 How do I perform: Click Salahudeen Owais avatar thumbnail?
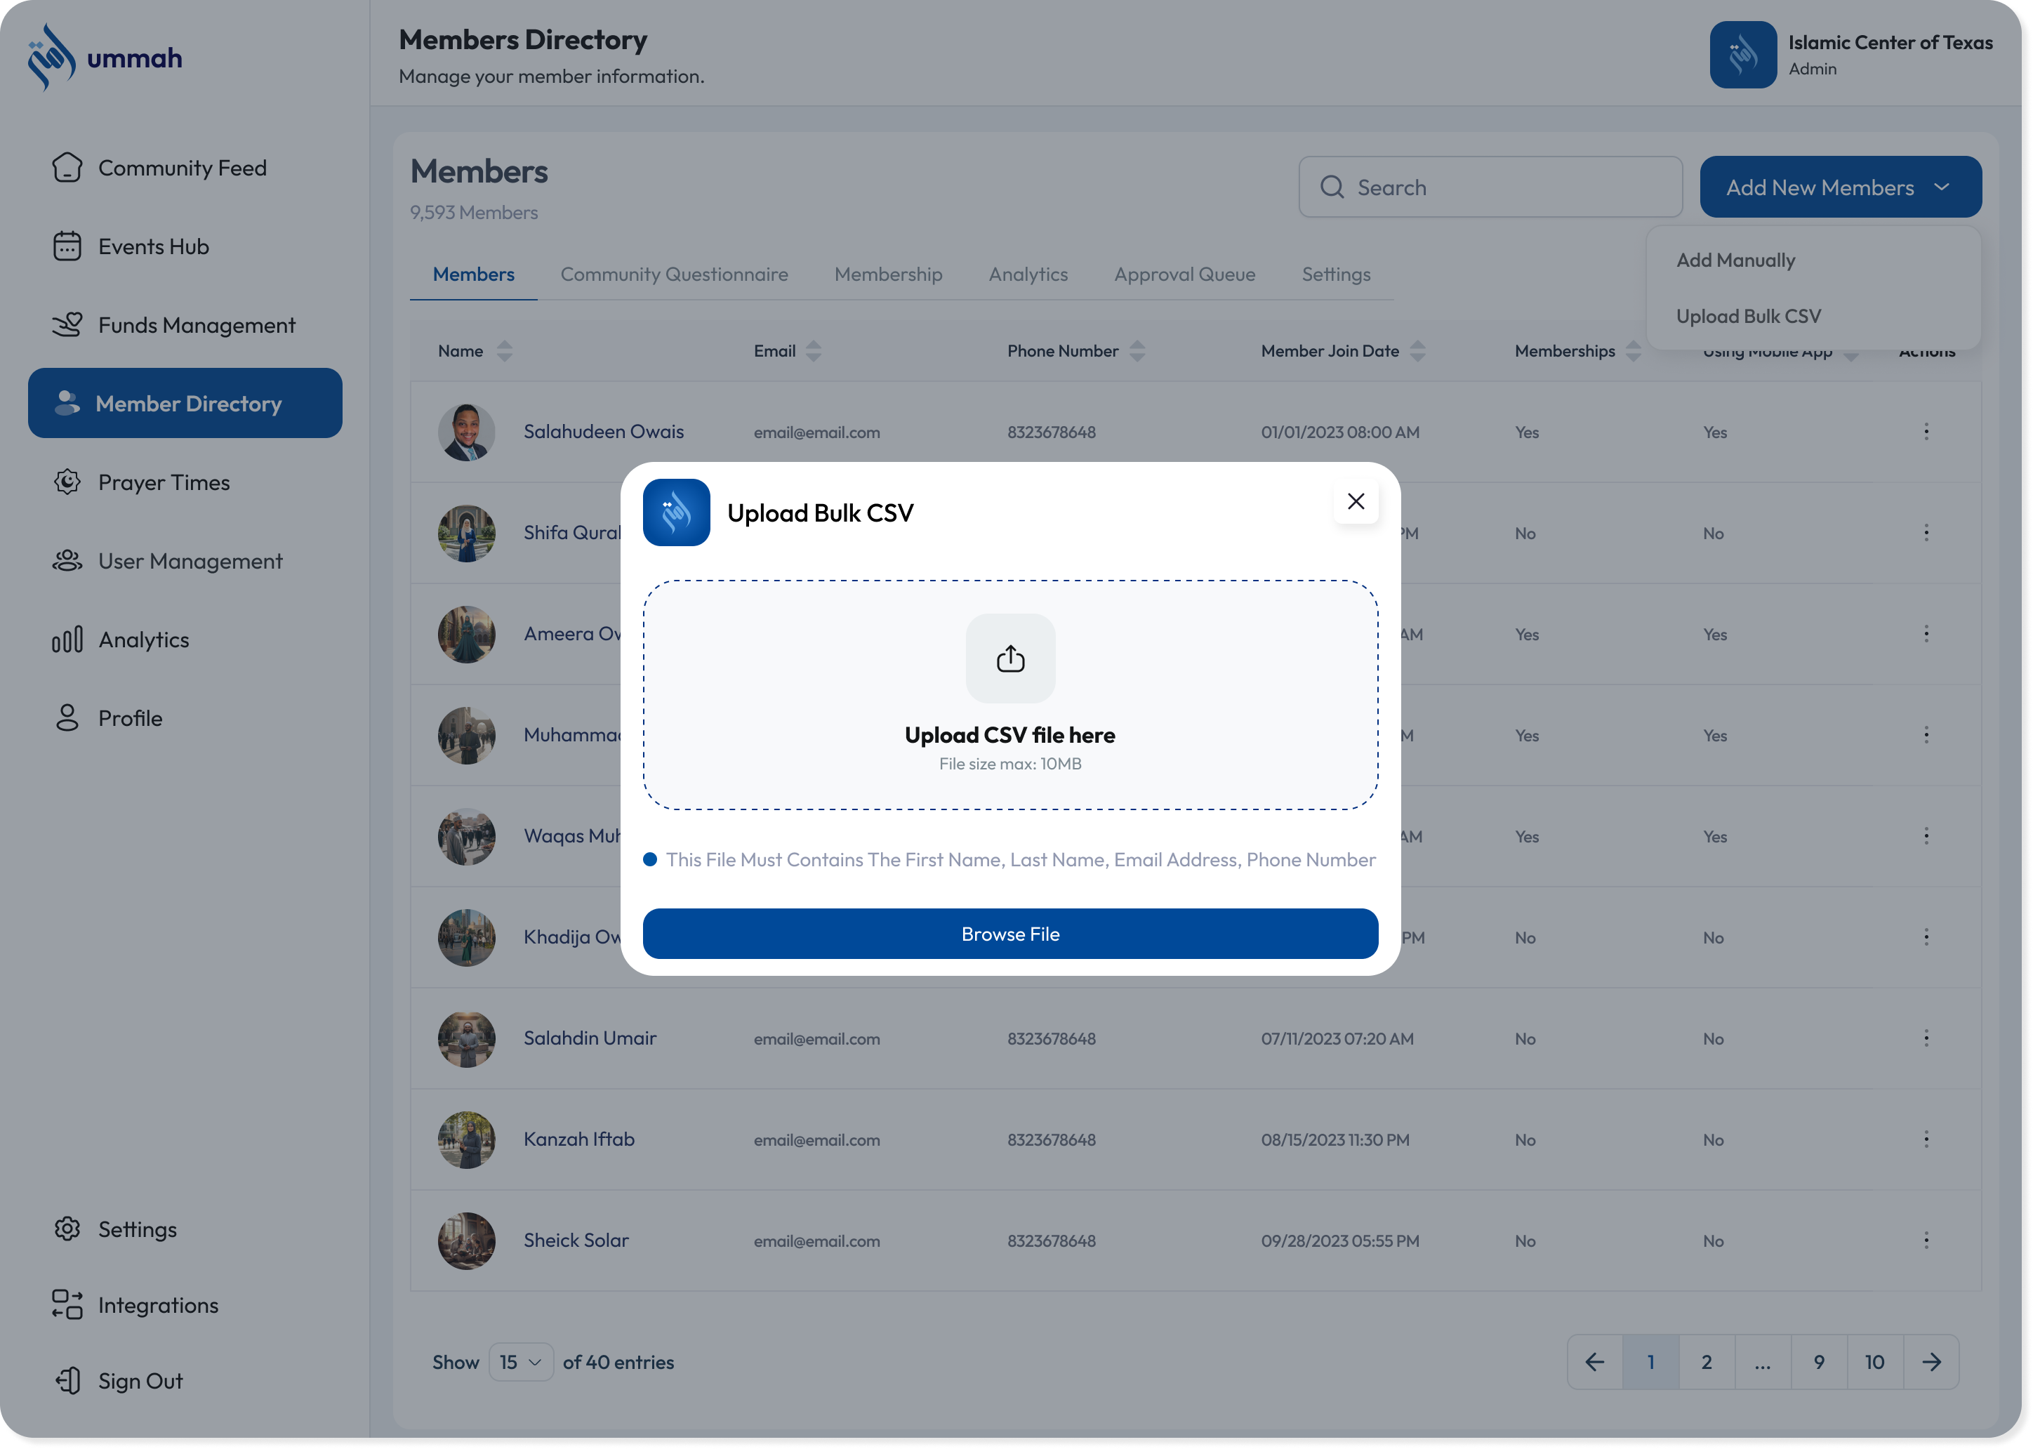tap(467, 432)
